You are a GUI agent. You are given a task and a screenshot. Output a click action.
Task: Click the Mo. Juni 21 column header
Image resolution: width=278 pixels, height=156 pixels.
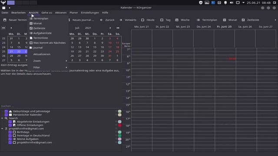(x=142, y=27)
